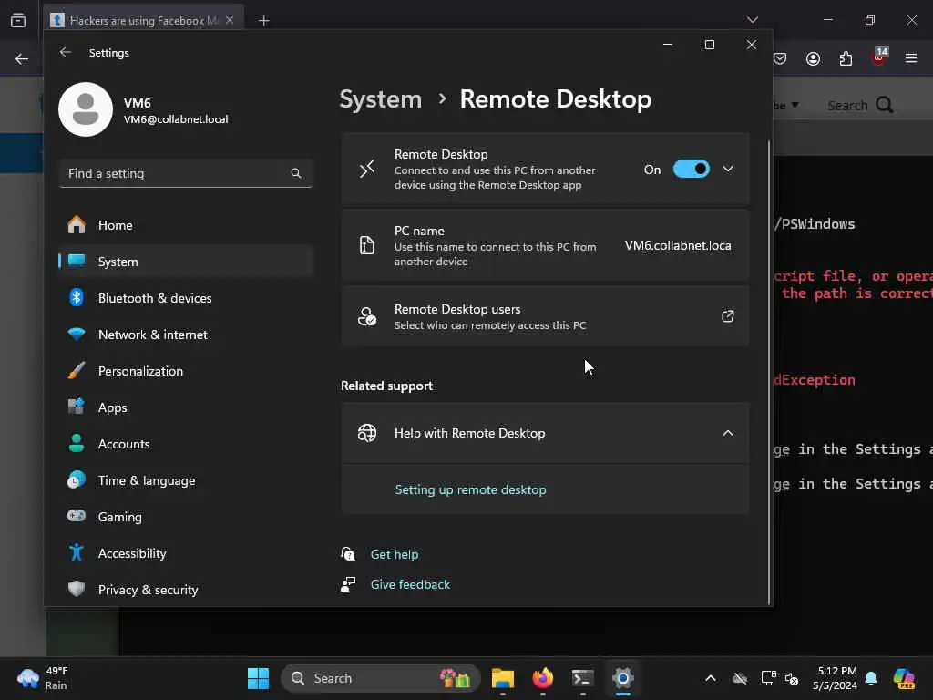Click the Get help icon

[348, 554]
